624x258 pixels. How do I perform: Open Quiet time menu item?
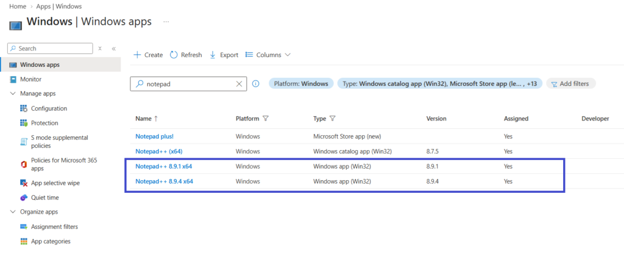tap(45, 198)
